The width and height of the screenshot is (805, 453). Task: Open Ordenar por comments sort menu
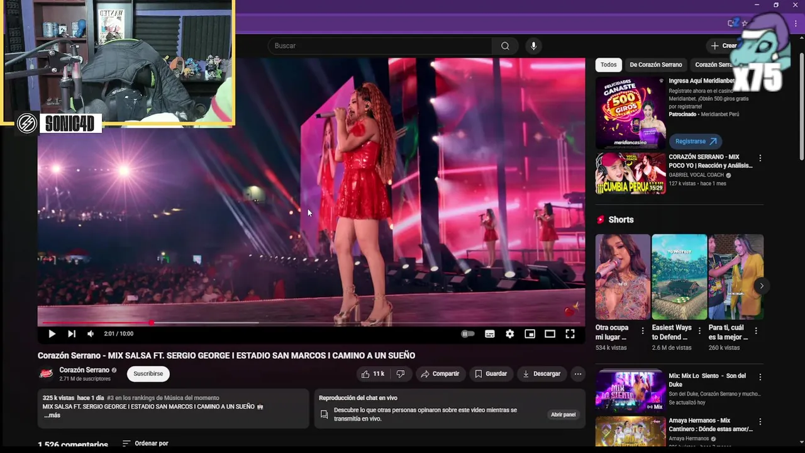[x=145, y=444]
